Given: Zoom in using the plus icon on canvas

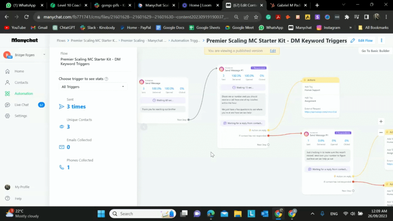Looking at the screenshot, I should tap(381, 121).
